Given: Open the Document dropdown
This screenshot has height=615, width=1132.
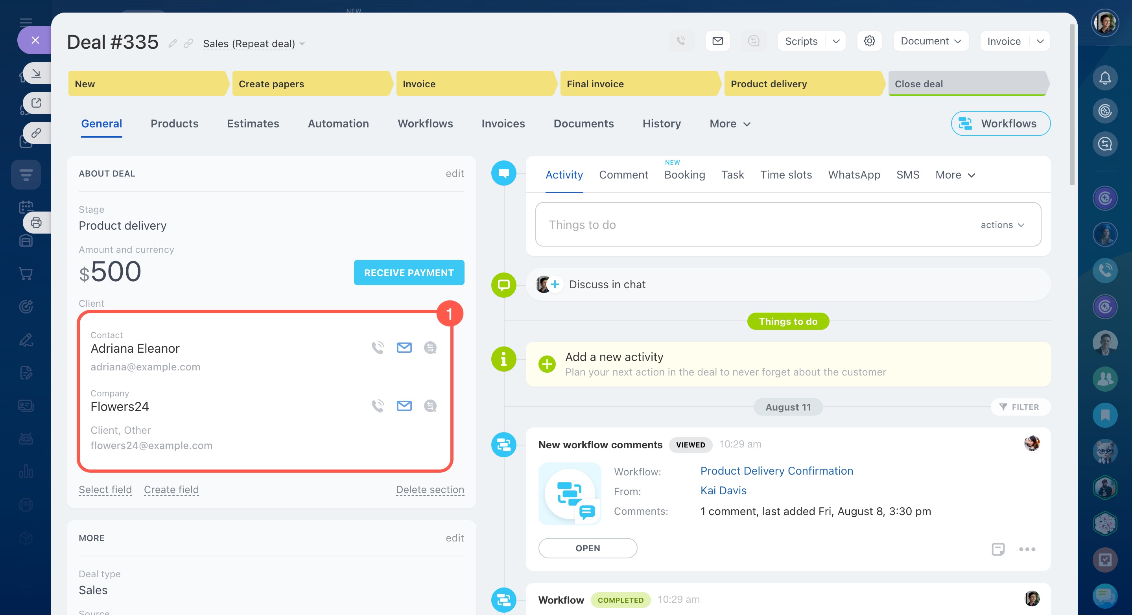Looking at the screenshot, I should coord(931,41).
